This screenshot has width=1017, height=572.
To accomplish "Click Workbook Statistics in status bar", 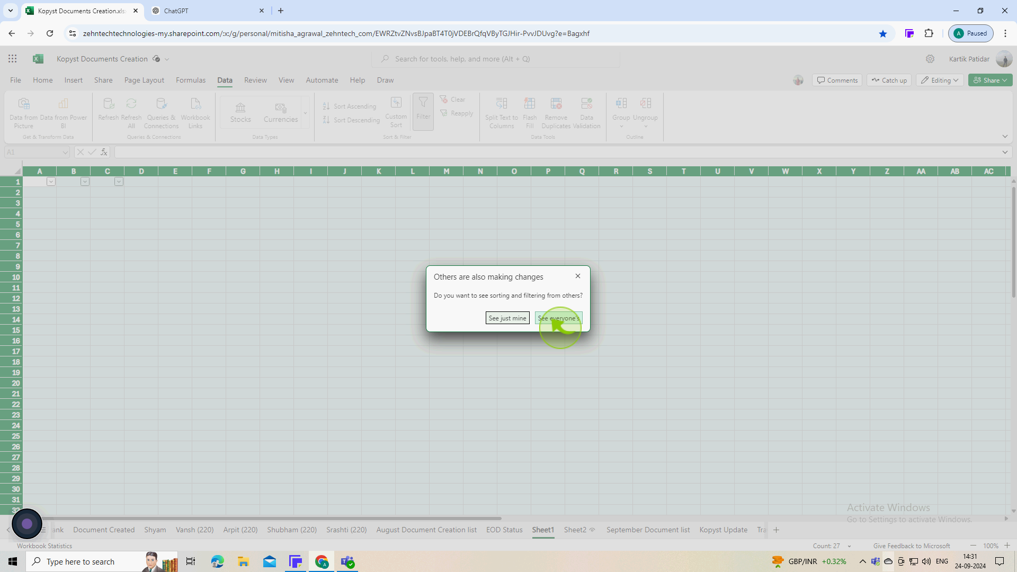I will pyautogui.click(x=44, y=546).
